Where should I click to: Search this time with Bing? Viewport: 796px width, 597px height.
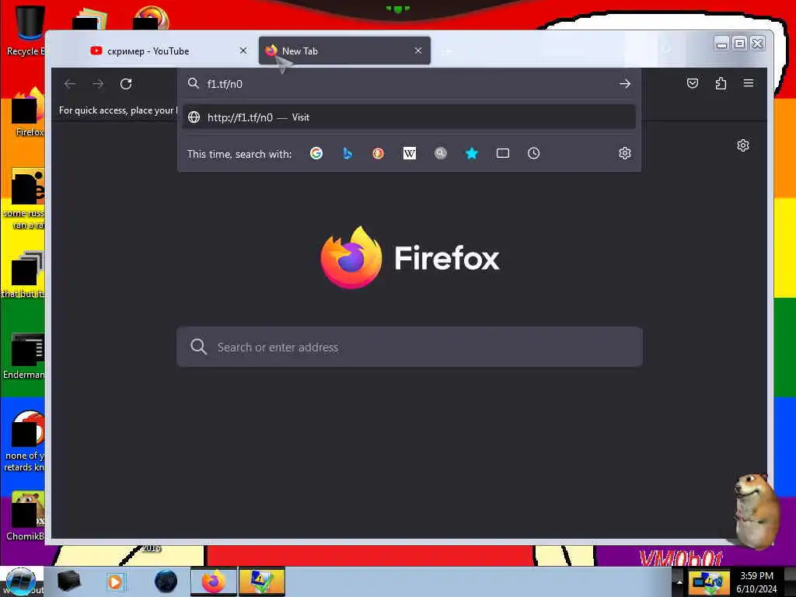347,153
